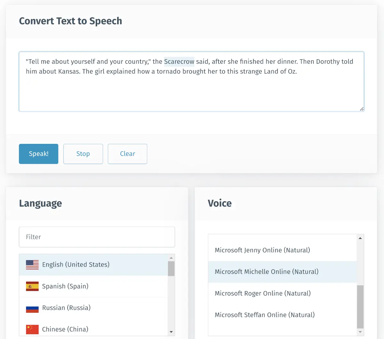384x339 pixels.
Task: Click the United States flag icon
Action: [32, 265]
